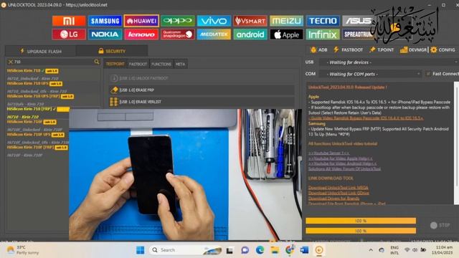Switch to the UPGRADE FLASH tab

point(41,51)
